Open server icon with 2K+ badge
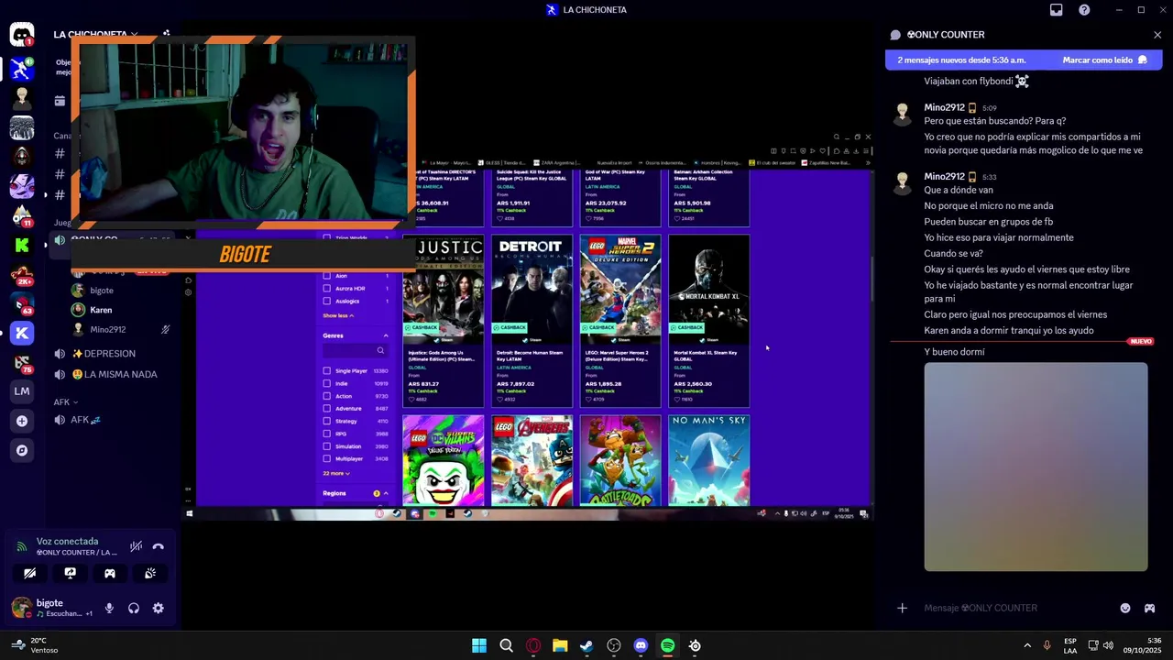Image resolution: width=1173 pixels, height=660 pixels. pos(22,274)
